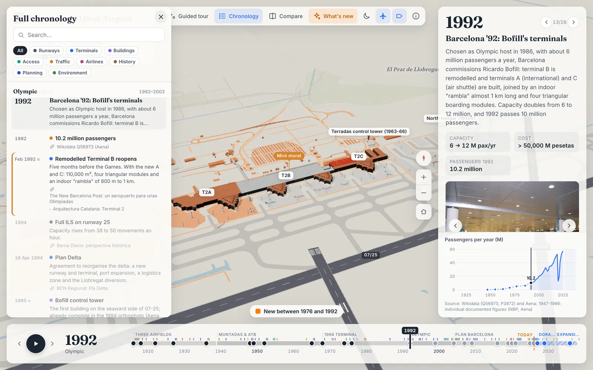Step timeline forward to next event
The height and width of the screenshot is (370, 593).
pos(52,344)
